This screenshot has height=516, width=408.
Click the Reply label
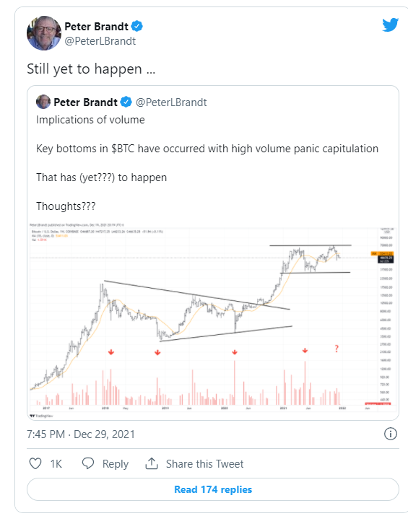(116, 464)
